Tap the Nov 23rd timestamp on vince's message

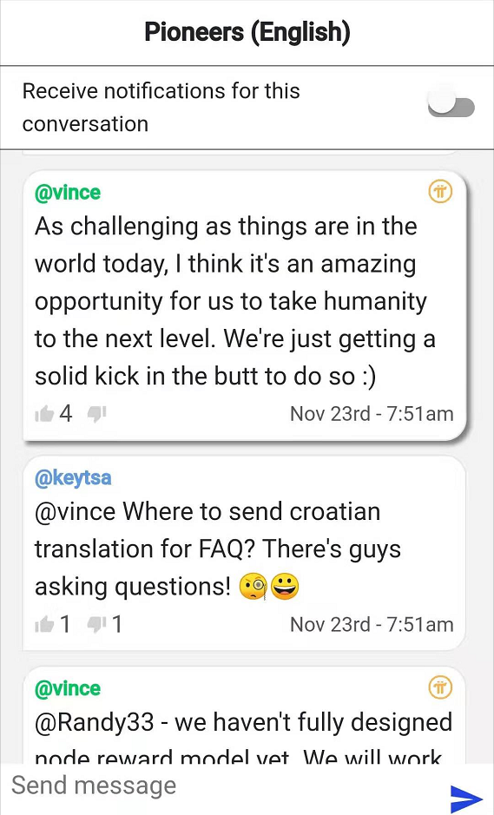tap(372, 414)
